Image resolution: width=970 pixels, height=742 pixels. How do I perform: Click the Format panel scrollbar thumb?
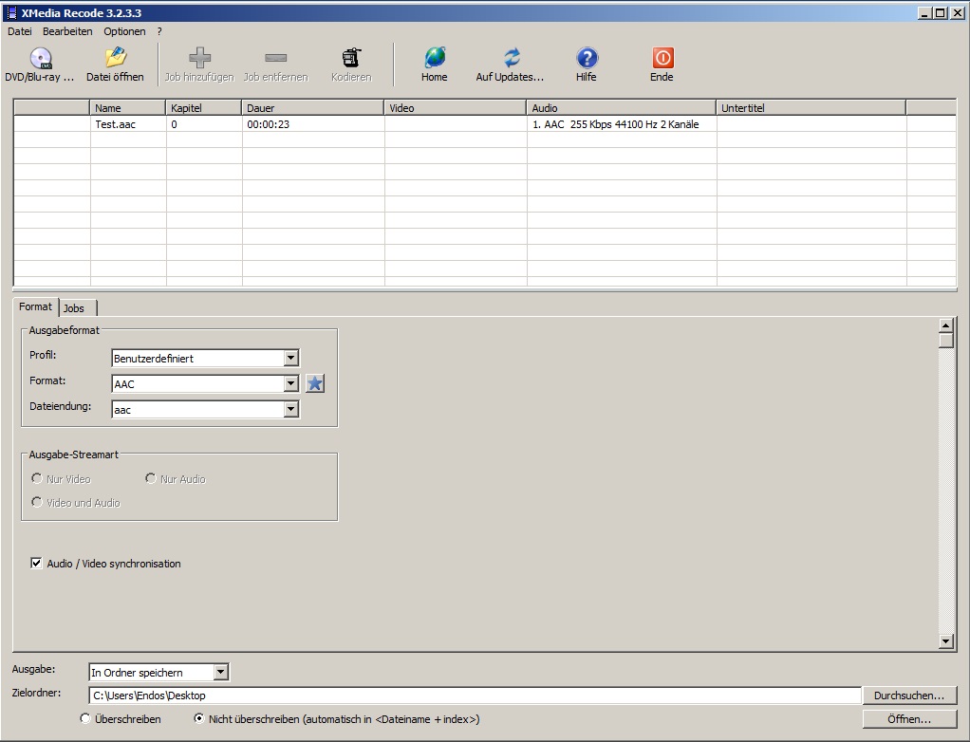[945, 341]
